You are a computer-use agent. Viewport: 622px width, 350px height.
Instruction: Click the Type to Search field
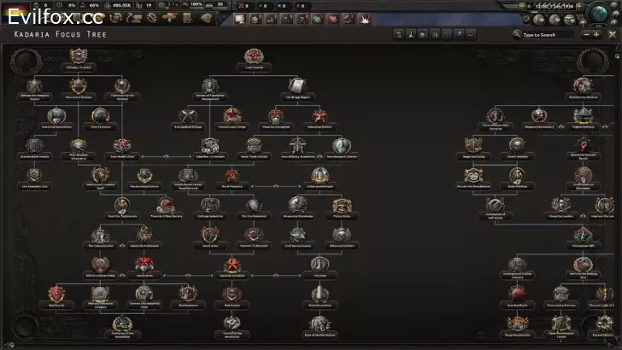(548, 35)
